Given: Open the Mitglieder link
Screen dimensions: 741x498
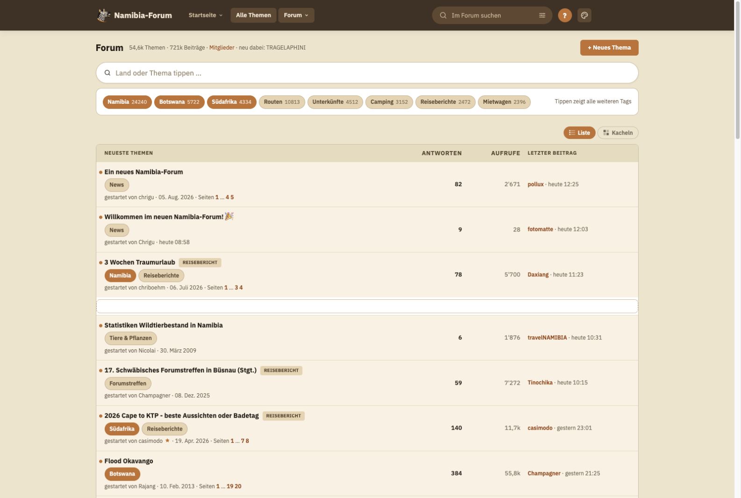Looking at the screenshot, I should point(222,48).
